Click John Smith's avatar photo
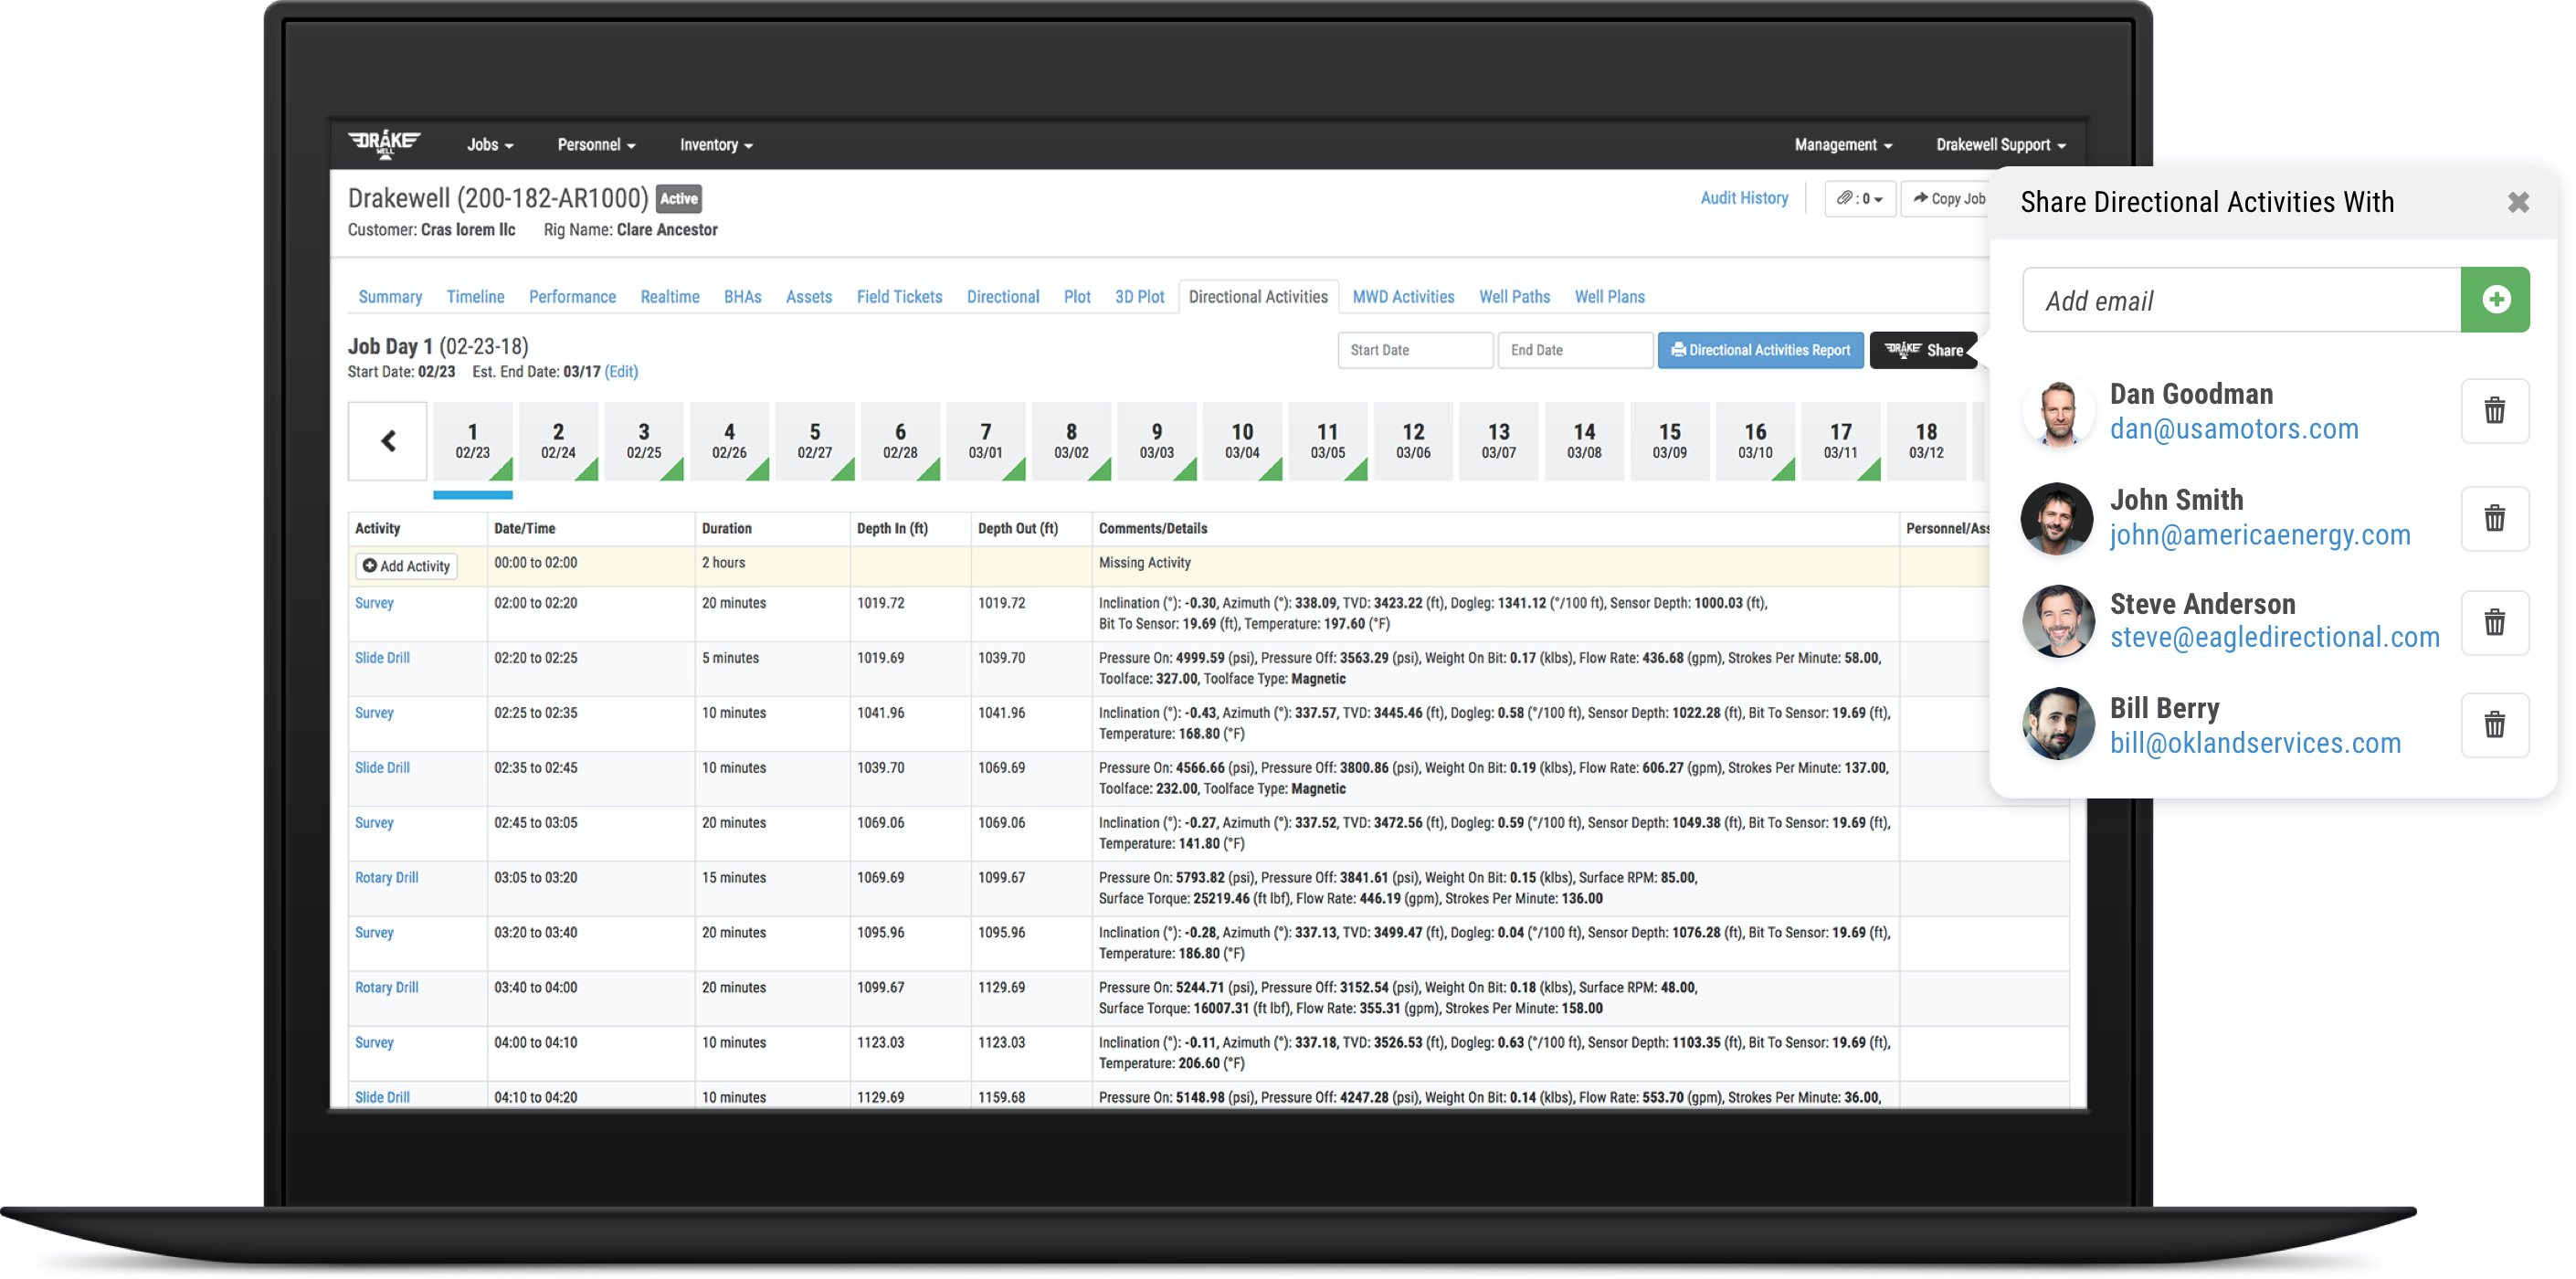The width and height of the screenshot is (2576, 1279). point(2058,519)
